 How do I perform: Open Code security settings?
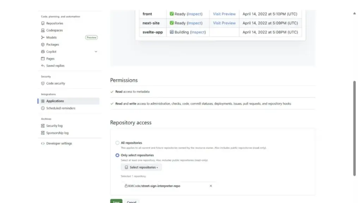tap(55, 83)
